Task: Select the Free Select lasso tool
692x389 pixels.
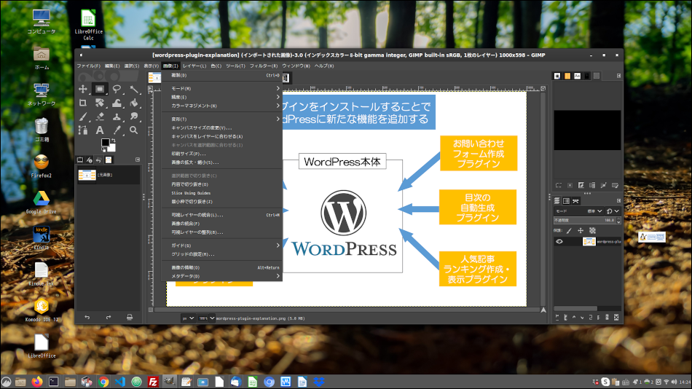Action: coord(117,89)
